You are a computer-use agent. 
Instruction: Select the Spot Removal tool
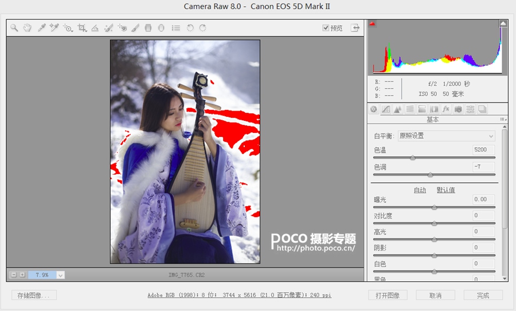(108, 28)
